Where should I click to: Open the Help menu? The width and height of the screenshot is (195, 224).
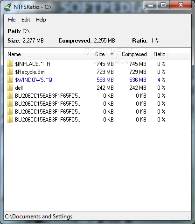[41, 20]
